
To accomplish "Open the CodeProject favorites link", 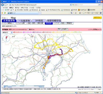I will click(83, 10).
